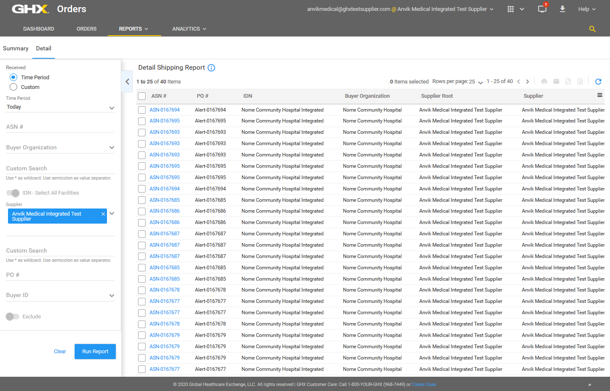Click the refresh report icon
Viewport: 610px width, 391px height.
click(598, 81)
